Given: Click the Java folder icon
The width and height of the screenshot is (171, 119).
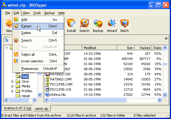Looking at the screenshot, I should click(x=18, y=81).
